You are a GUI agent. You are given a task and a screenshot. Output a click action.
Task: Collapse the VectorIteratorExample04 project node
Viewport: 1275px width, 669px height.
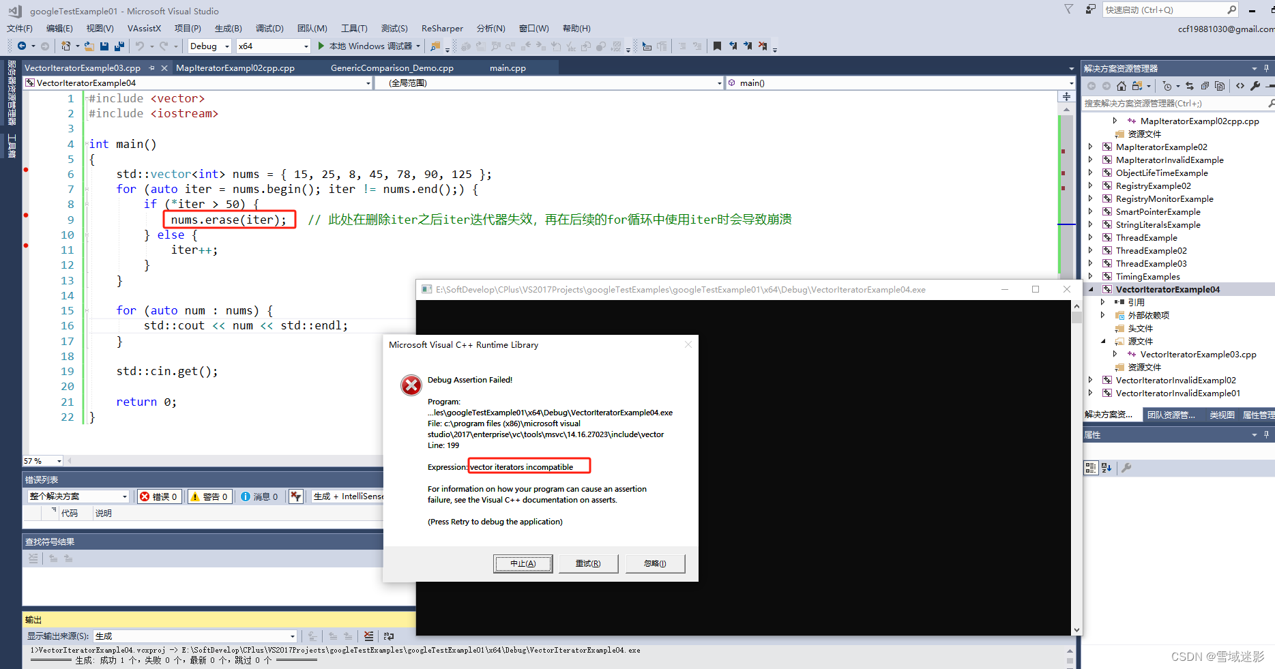[1090, 289]
